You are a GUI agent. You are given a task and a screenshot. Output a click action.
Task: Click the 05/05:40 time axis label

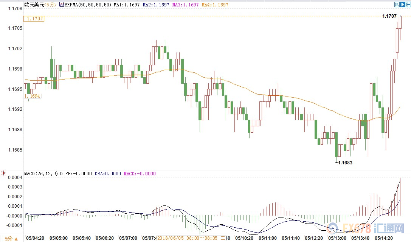click(82, 238)
